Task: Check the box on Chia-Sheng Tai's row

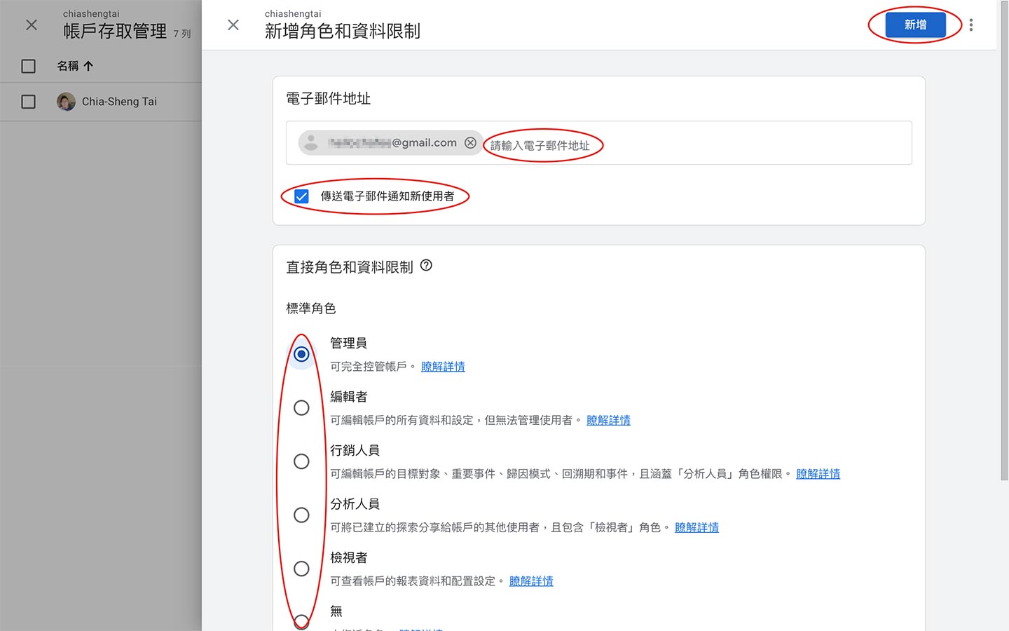Action: coord(28,101)
